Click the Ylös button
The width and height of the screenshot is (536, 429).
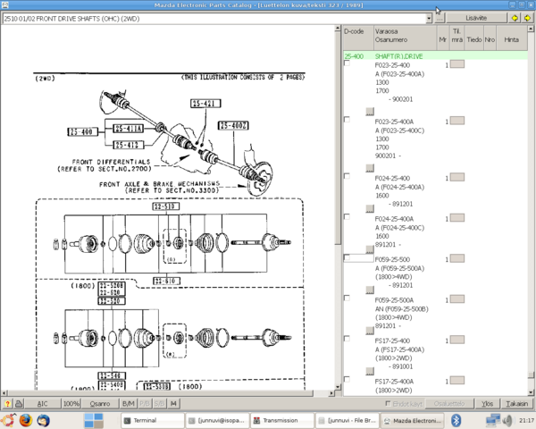click(x=487, y=404)
